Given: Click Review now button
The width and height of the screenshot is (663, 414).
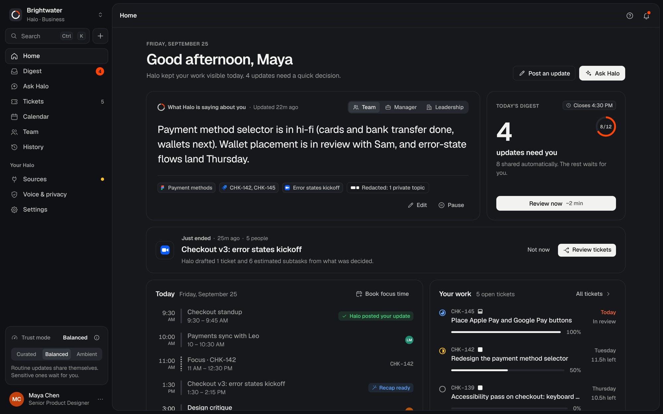Looking at the screenshot, I should [556, 203].
